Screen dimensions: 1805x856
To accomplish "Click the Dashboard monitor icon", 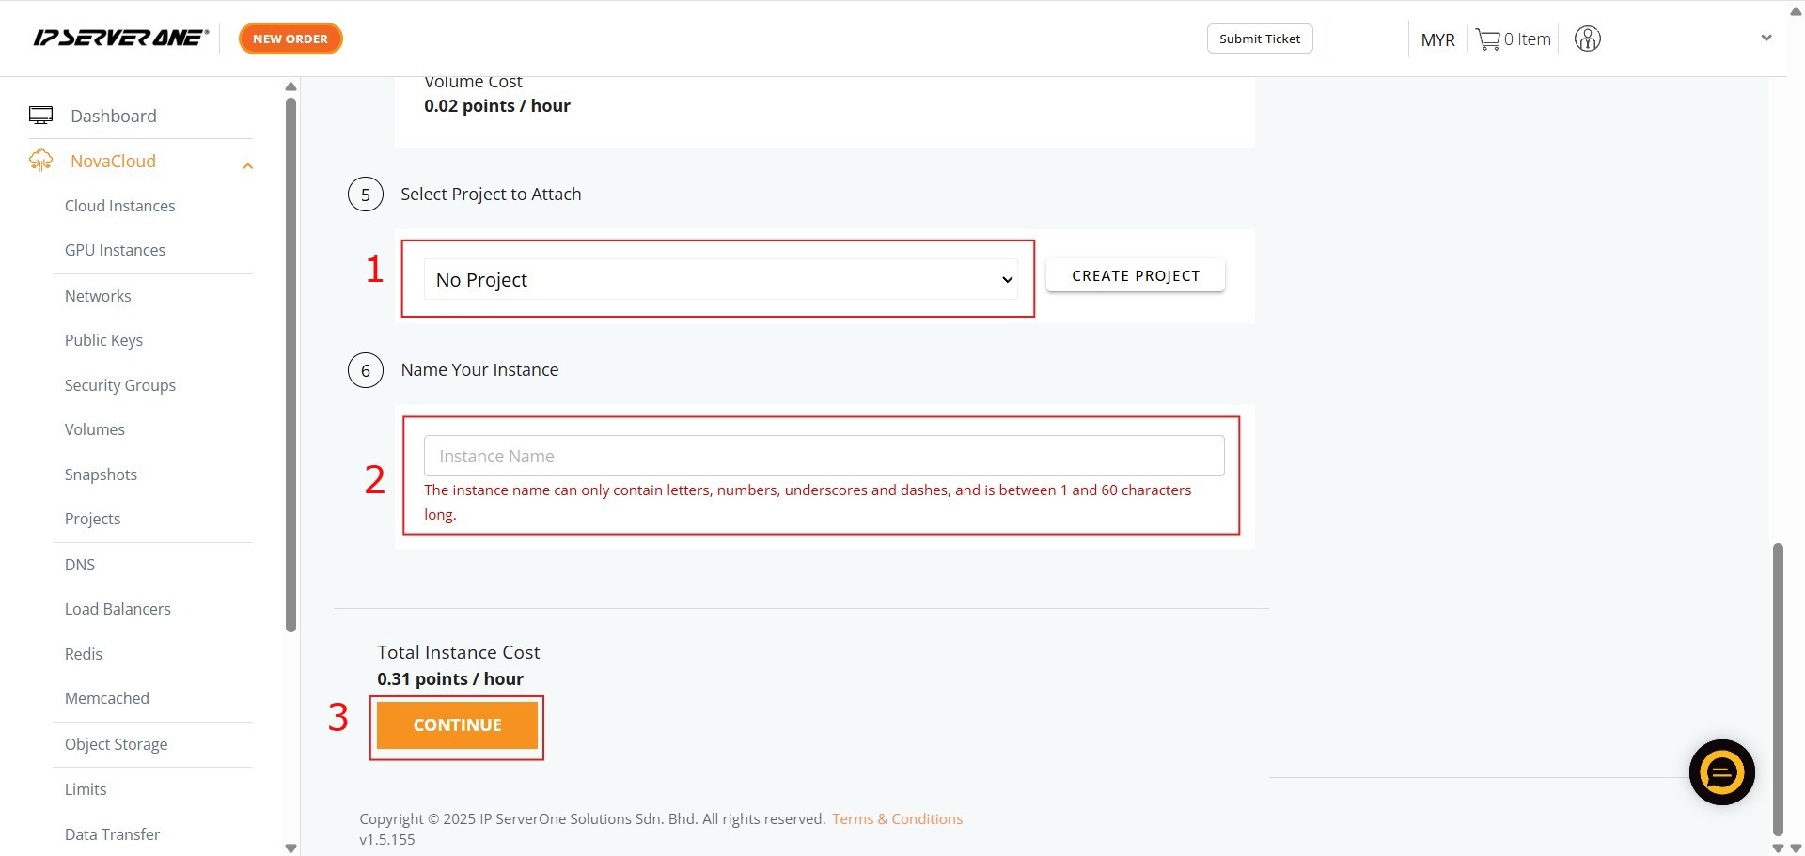I will [x=40, y=116].
